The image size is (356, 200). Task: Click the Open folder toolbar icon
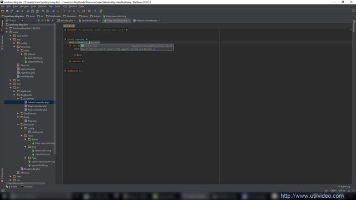point(2,11)
